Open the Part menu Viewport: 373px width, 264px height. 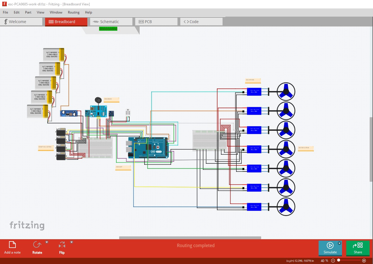coord(28,12)
